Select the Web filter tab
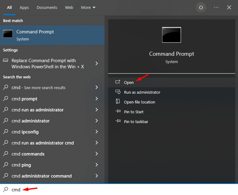The width and height of the screenshot is (238, 195). 69,7
